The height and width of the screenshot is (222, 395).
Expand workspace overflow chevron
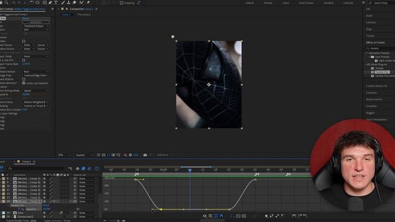click(x=364, y=2)
